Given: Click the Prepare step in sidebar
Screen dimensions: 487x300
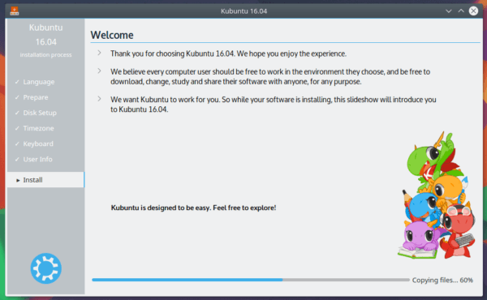Looking at the screenshot, I should tap(36, 97).
